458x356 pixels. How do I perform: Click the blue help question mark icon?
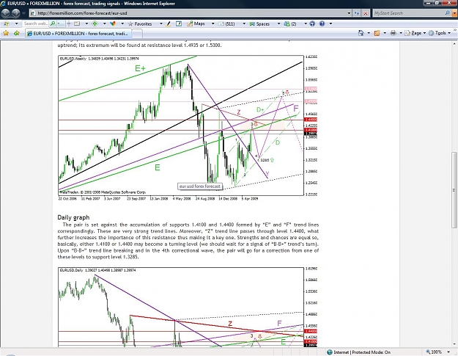point(322,23)
